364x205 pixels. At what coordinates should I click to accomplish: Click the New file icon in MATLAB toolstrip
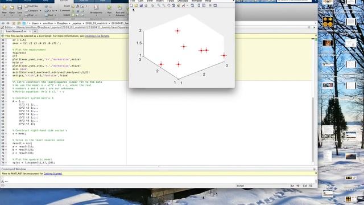coord(5,7)
